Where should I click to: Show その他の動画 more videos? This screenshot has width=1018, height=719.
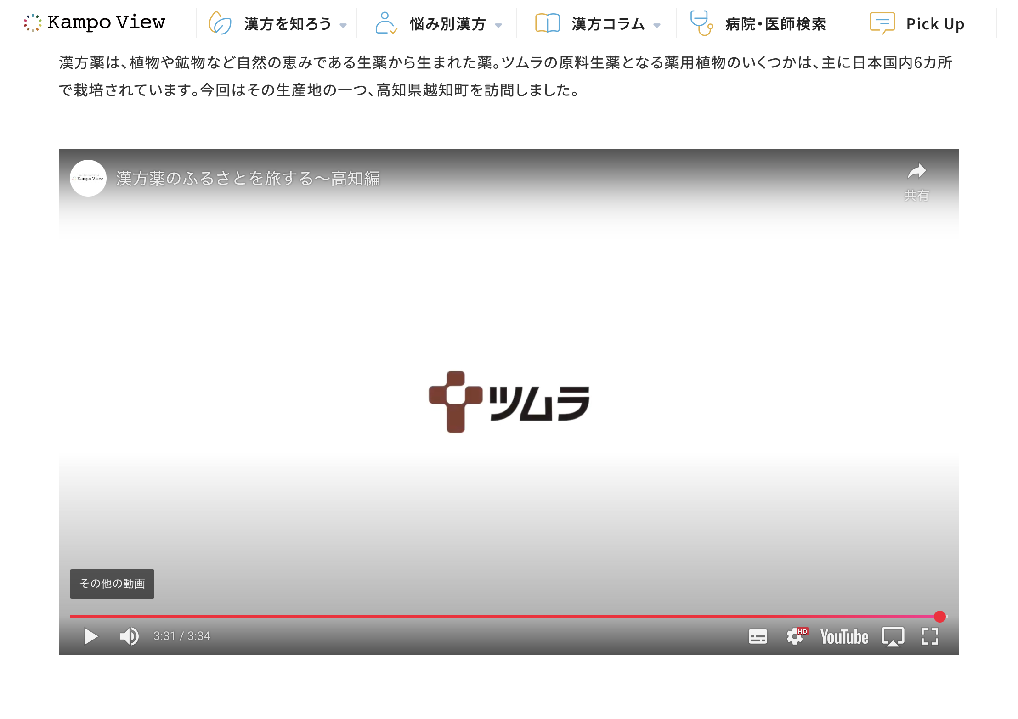112,584
